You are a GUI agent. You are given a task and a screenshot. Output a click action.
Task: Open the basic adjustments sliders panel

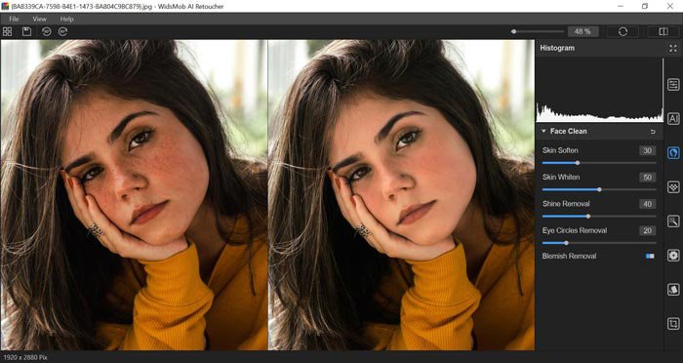pyautogui.click(x=673, y=85)
